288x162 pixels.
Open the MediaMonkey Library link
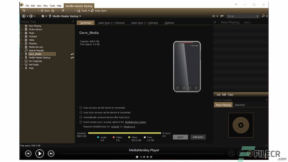pos(135,122)
